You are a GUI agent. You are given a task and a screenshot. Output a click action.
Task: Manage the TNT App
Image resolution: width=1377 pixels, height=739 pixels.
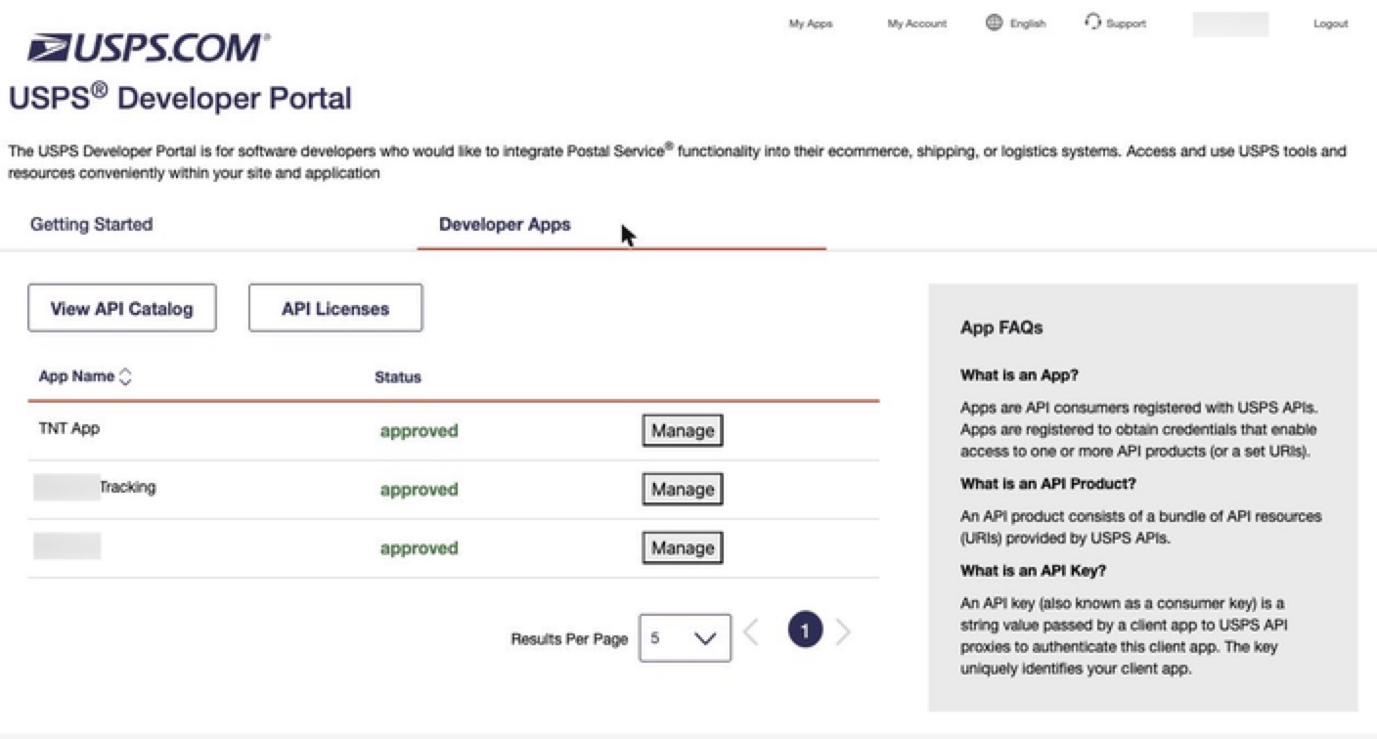point(683,430)
